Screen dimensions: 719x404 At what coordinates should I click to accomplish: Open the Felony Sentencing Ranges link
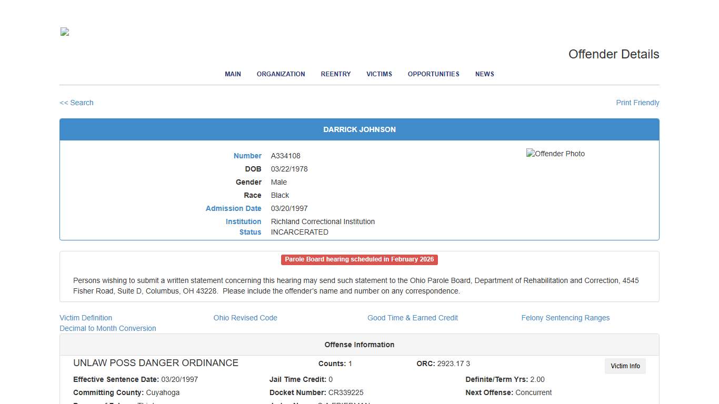pos(565,318)
